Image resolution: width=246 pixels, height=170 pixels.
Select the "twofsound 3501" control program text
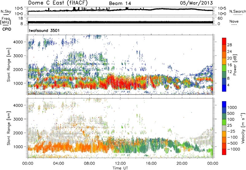point(44,30)
